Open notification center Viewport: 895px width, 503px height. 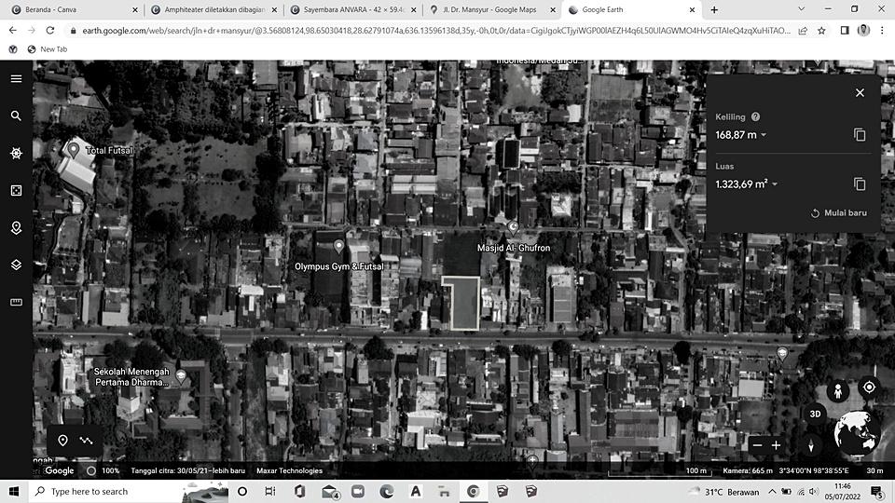point(878,492)
